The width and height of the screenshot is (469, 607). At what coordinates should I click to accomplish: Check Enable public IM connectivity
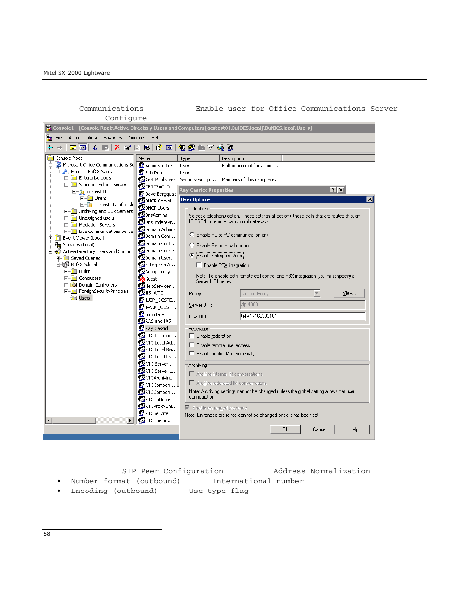click(192, 353)
